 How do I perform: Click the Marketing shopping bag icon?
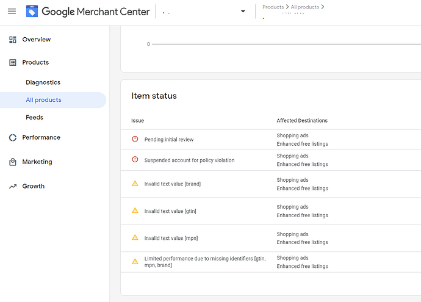click(13, 162)
